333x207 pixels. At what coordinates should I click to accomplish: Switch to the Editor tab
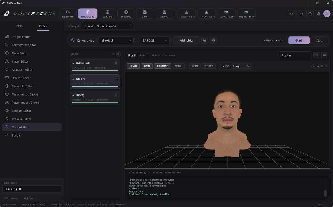(43, 26)
